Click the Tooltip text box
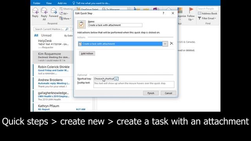 (x=134, y=85)
